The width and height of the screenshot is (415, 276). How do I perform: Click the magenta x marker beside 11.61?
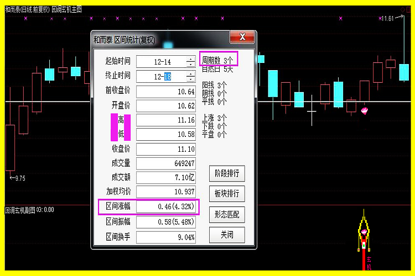(381, 19)
